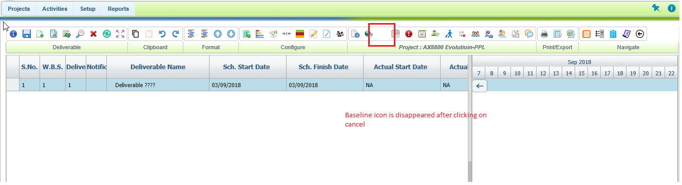Click the left-arrow button in Gantt pane
The width and height of the screenshot is (682, 185).
(x=479, y=86)
